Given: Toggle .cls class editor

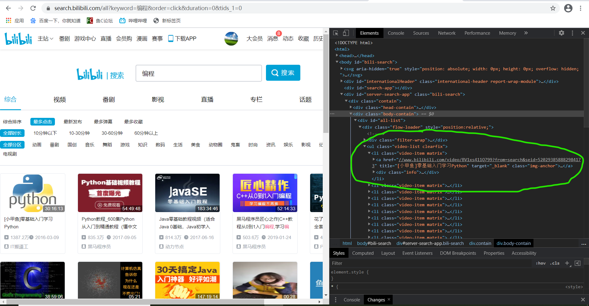Looking at the screenshot, I should click(x=555, y=263).
